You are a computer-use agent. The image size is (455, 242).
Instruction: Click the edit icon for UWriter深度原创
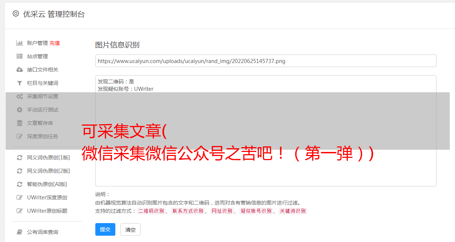pyautogui.click(x=20, y=198)
